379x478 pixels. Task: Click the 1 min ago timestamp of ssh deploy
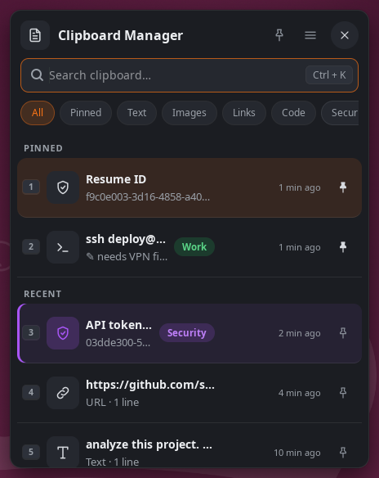click(x=299, y=247)
